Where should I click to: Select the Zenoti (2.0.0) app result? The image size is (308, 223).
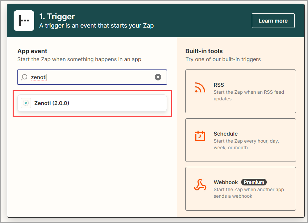click(x=92, y=103)
